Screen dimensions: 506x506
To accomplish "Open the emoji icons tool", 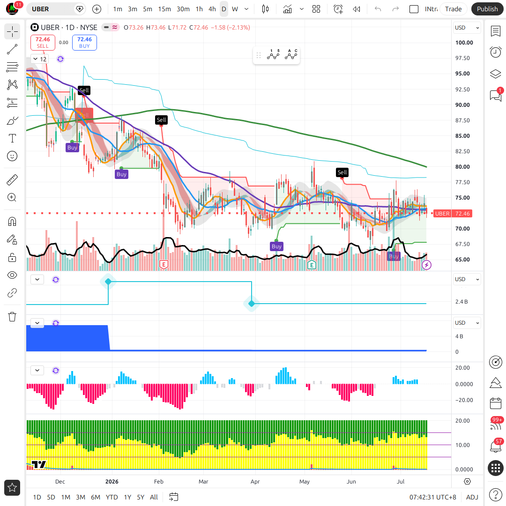I will [12, 156].
